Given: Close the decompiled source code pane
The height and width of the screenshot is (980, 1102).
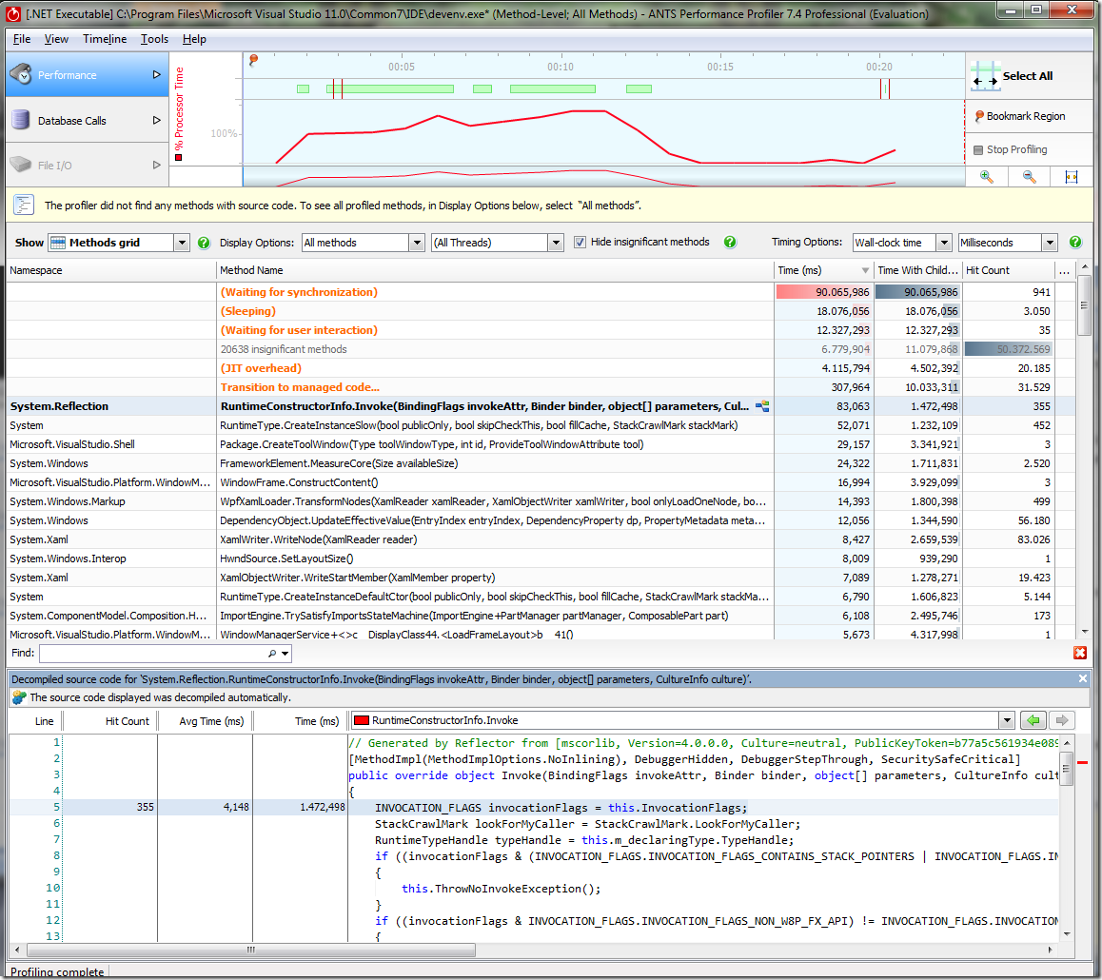Looking at the screenshot, I should (x=1082, y=678).
